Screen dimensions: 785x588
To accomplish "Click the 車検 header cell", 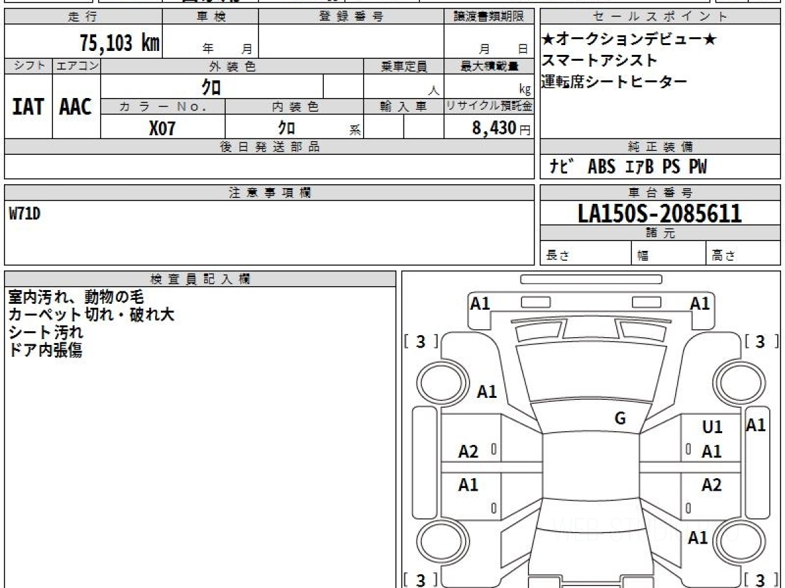I will [x=210, y=17].
